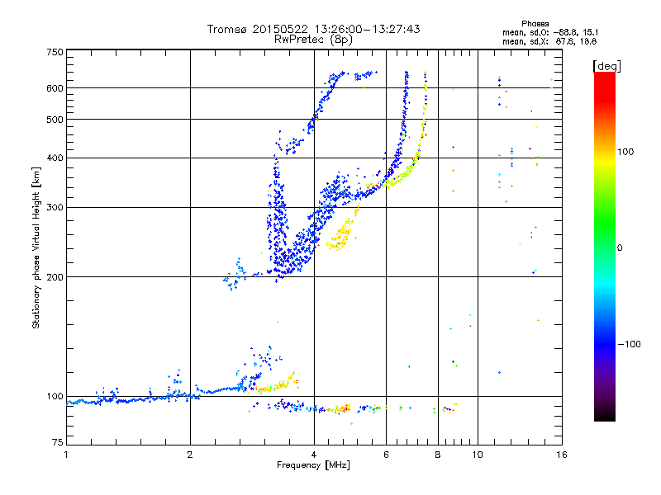Click the y-axis '200' tick label
The height and width of the screenshot is (495, 661).
click(55, 277)
